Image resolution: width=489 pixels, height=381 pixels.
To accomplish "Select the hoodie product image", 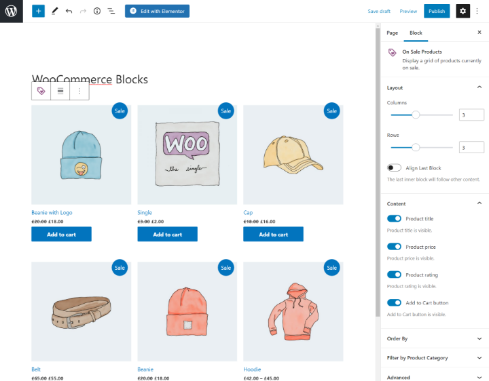I will (293, 312).
